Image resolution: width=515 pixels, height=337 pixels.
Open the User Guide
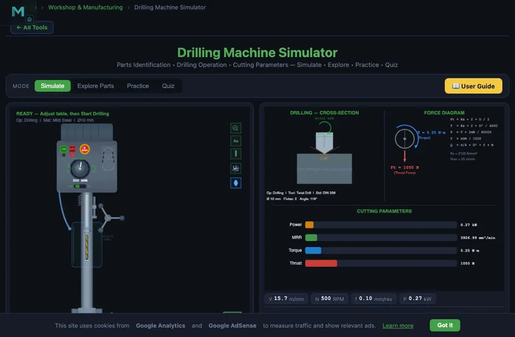pos(473,86)
